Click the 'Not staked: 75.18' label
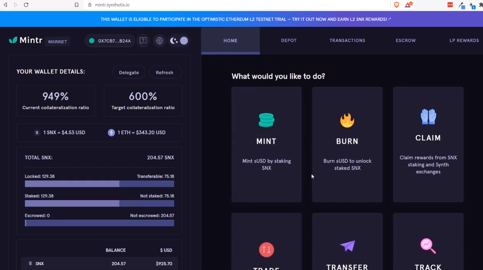The width and height of the screenshot is (483, 270). pos(157,196)
